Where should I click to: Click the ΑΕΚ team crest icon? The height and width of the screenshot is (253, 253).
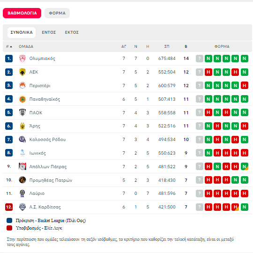tap(22, 72)
